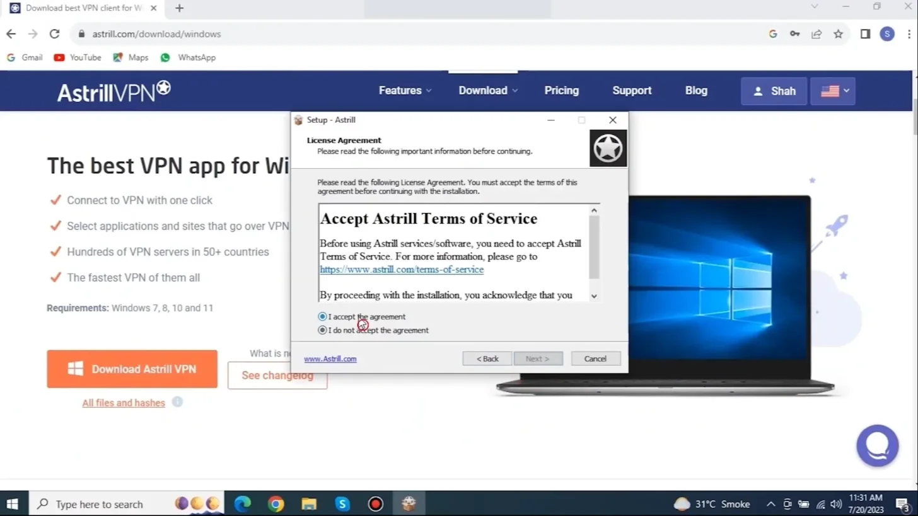Open the Chrome profile S avatar
918x516 pixels.
click(887, 34)
